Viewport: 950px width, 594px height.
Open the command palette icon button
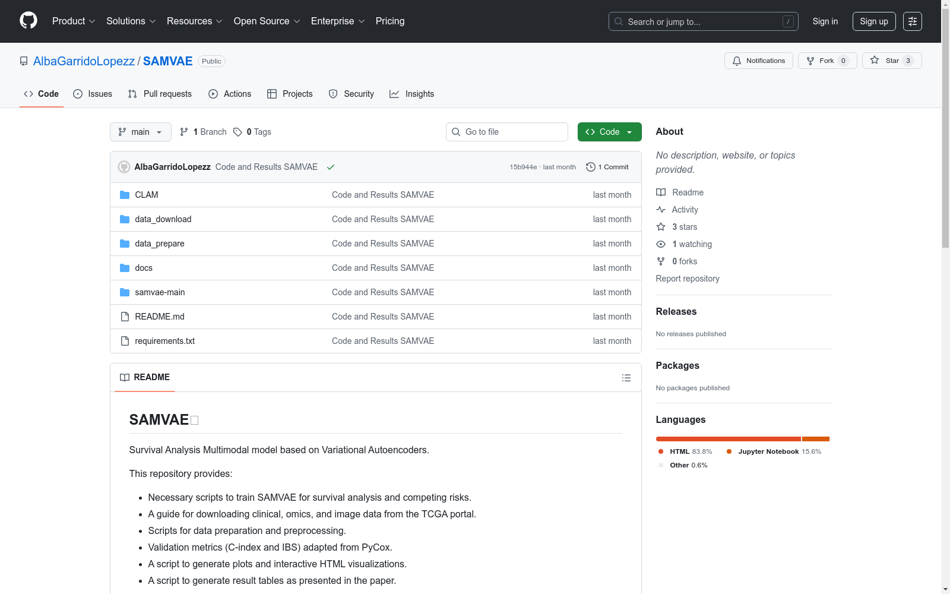pyautogui.click(x=912, y=21)
